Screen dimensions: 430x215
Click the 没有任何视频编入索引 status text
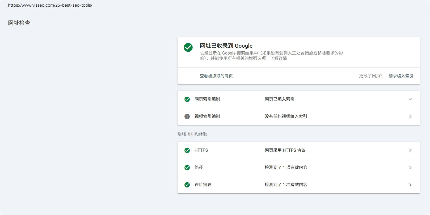[x=286, y=117]
